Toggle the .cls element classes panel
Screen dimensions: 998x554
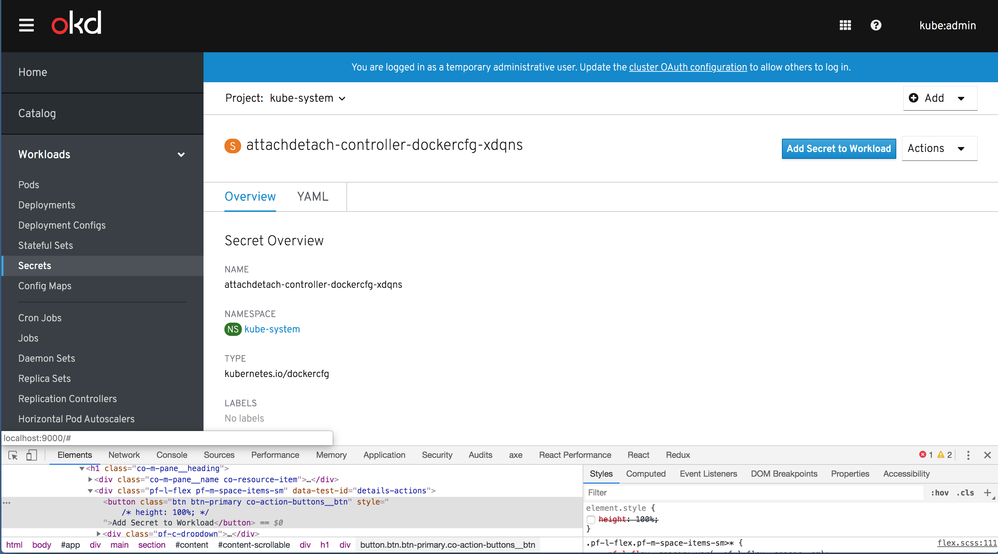pos(965,493)
